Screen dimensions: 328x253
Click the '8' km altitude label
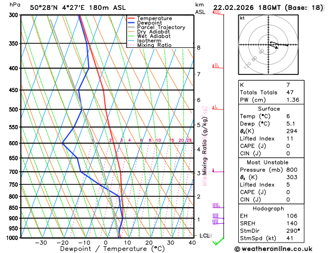(199, 47)
